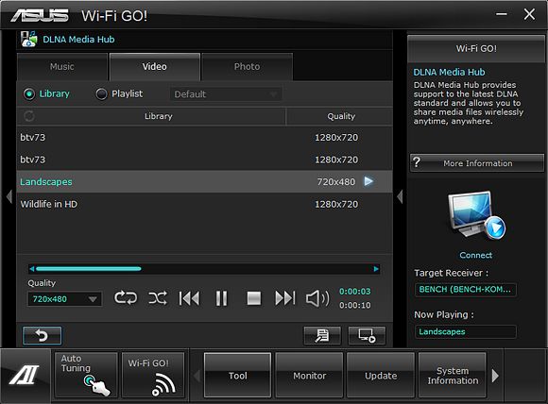
Task: Stop the current video playback
Action: coord(254,298)
